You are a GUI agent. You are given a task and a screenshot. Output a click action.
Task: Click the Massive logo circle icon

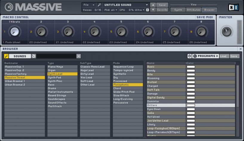tap(9, 7)
